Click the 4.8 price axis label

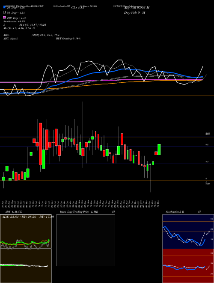(207, 145)
